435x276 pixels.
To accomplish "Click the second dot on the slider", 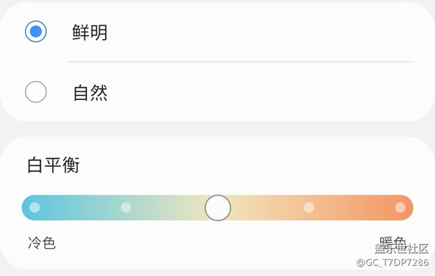I will pos(126,208).
